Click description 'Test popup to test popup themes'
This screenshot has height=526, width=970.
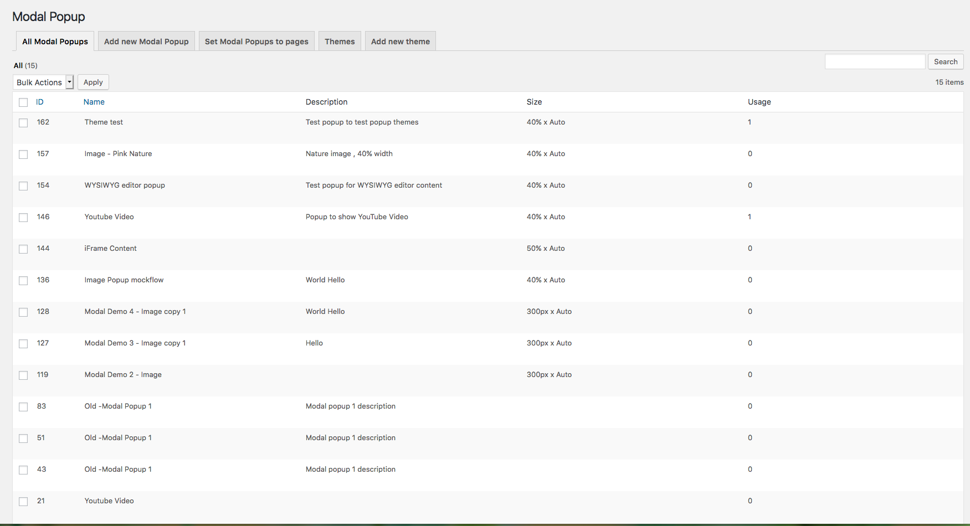(362, 122)
